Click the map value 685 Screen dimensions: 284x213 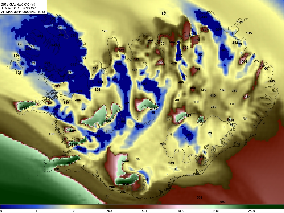[187, 36]
